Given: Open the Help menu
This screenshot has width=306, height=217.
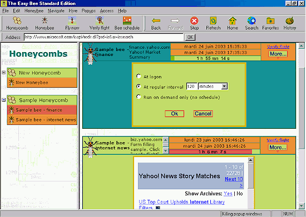Looking at the screenshot, I should click(x=122, y=11).
